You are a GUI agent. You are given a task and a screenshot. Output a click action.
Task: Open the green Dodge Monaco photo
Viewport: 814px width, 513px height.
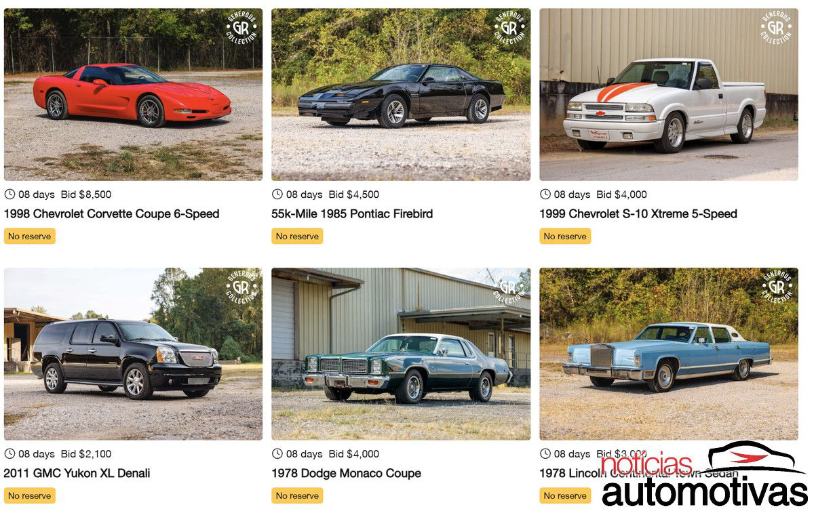(x=401, y=354)
